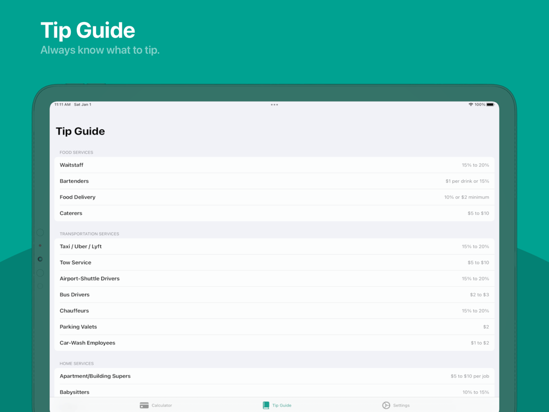This screenshot has height=412, width=549.
Task: Click the Parking Valets $2 value
Action: click(x=486, y=327)
